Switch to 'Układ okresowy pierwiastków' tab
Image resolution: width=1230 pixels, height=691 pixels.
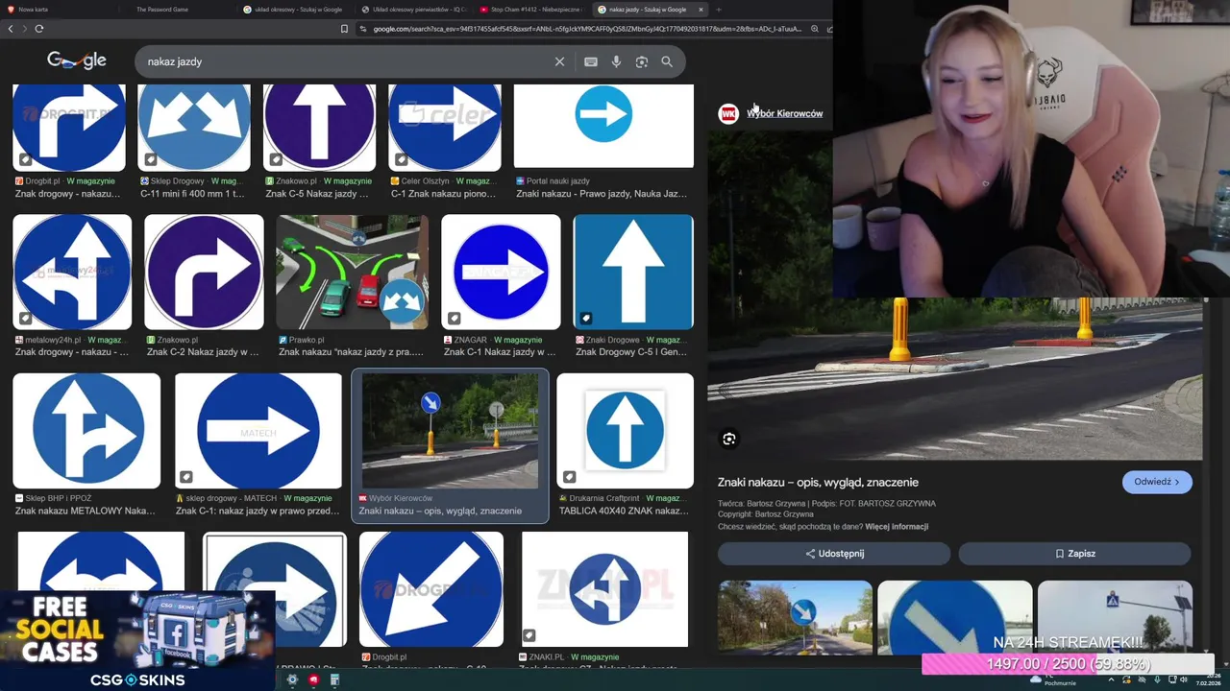(413, 9)
